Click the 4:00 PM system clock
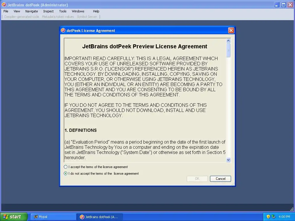The width and height of the screenshot is (295, 221). click(284, 217)
